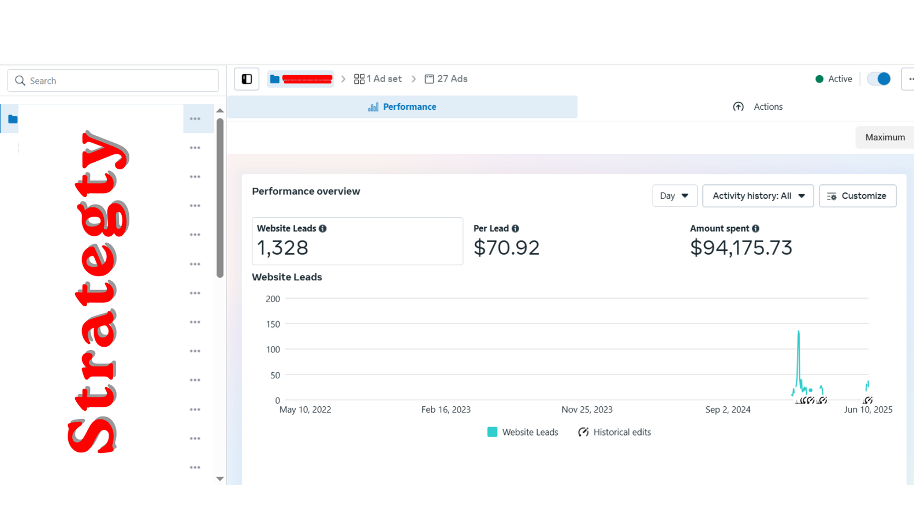Click the sidebar scroll down arrow
The height and width of the screenshot is (520, 924).
click(x=220, y=478)
